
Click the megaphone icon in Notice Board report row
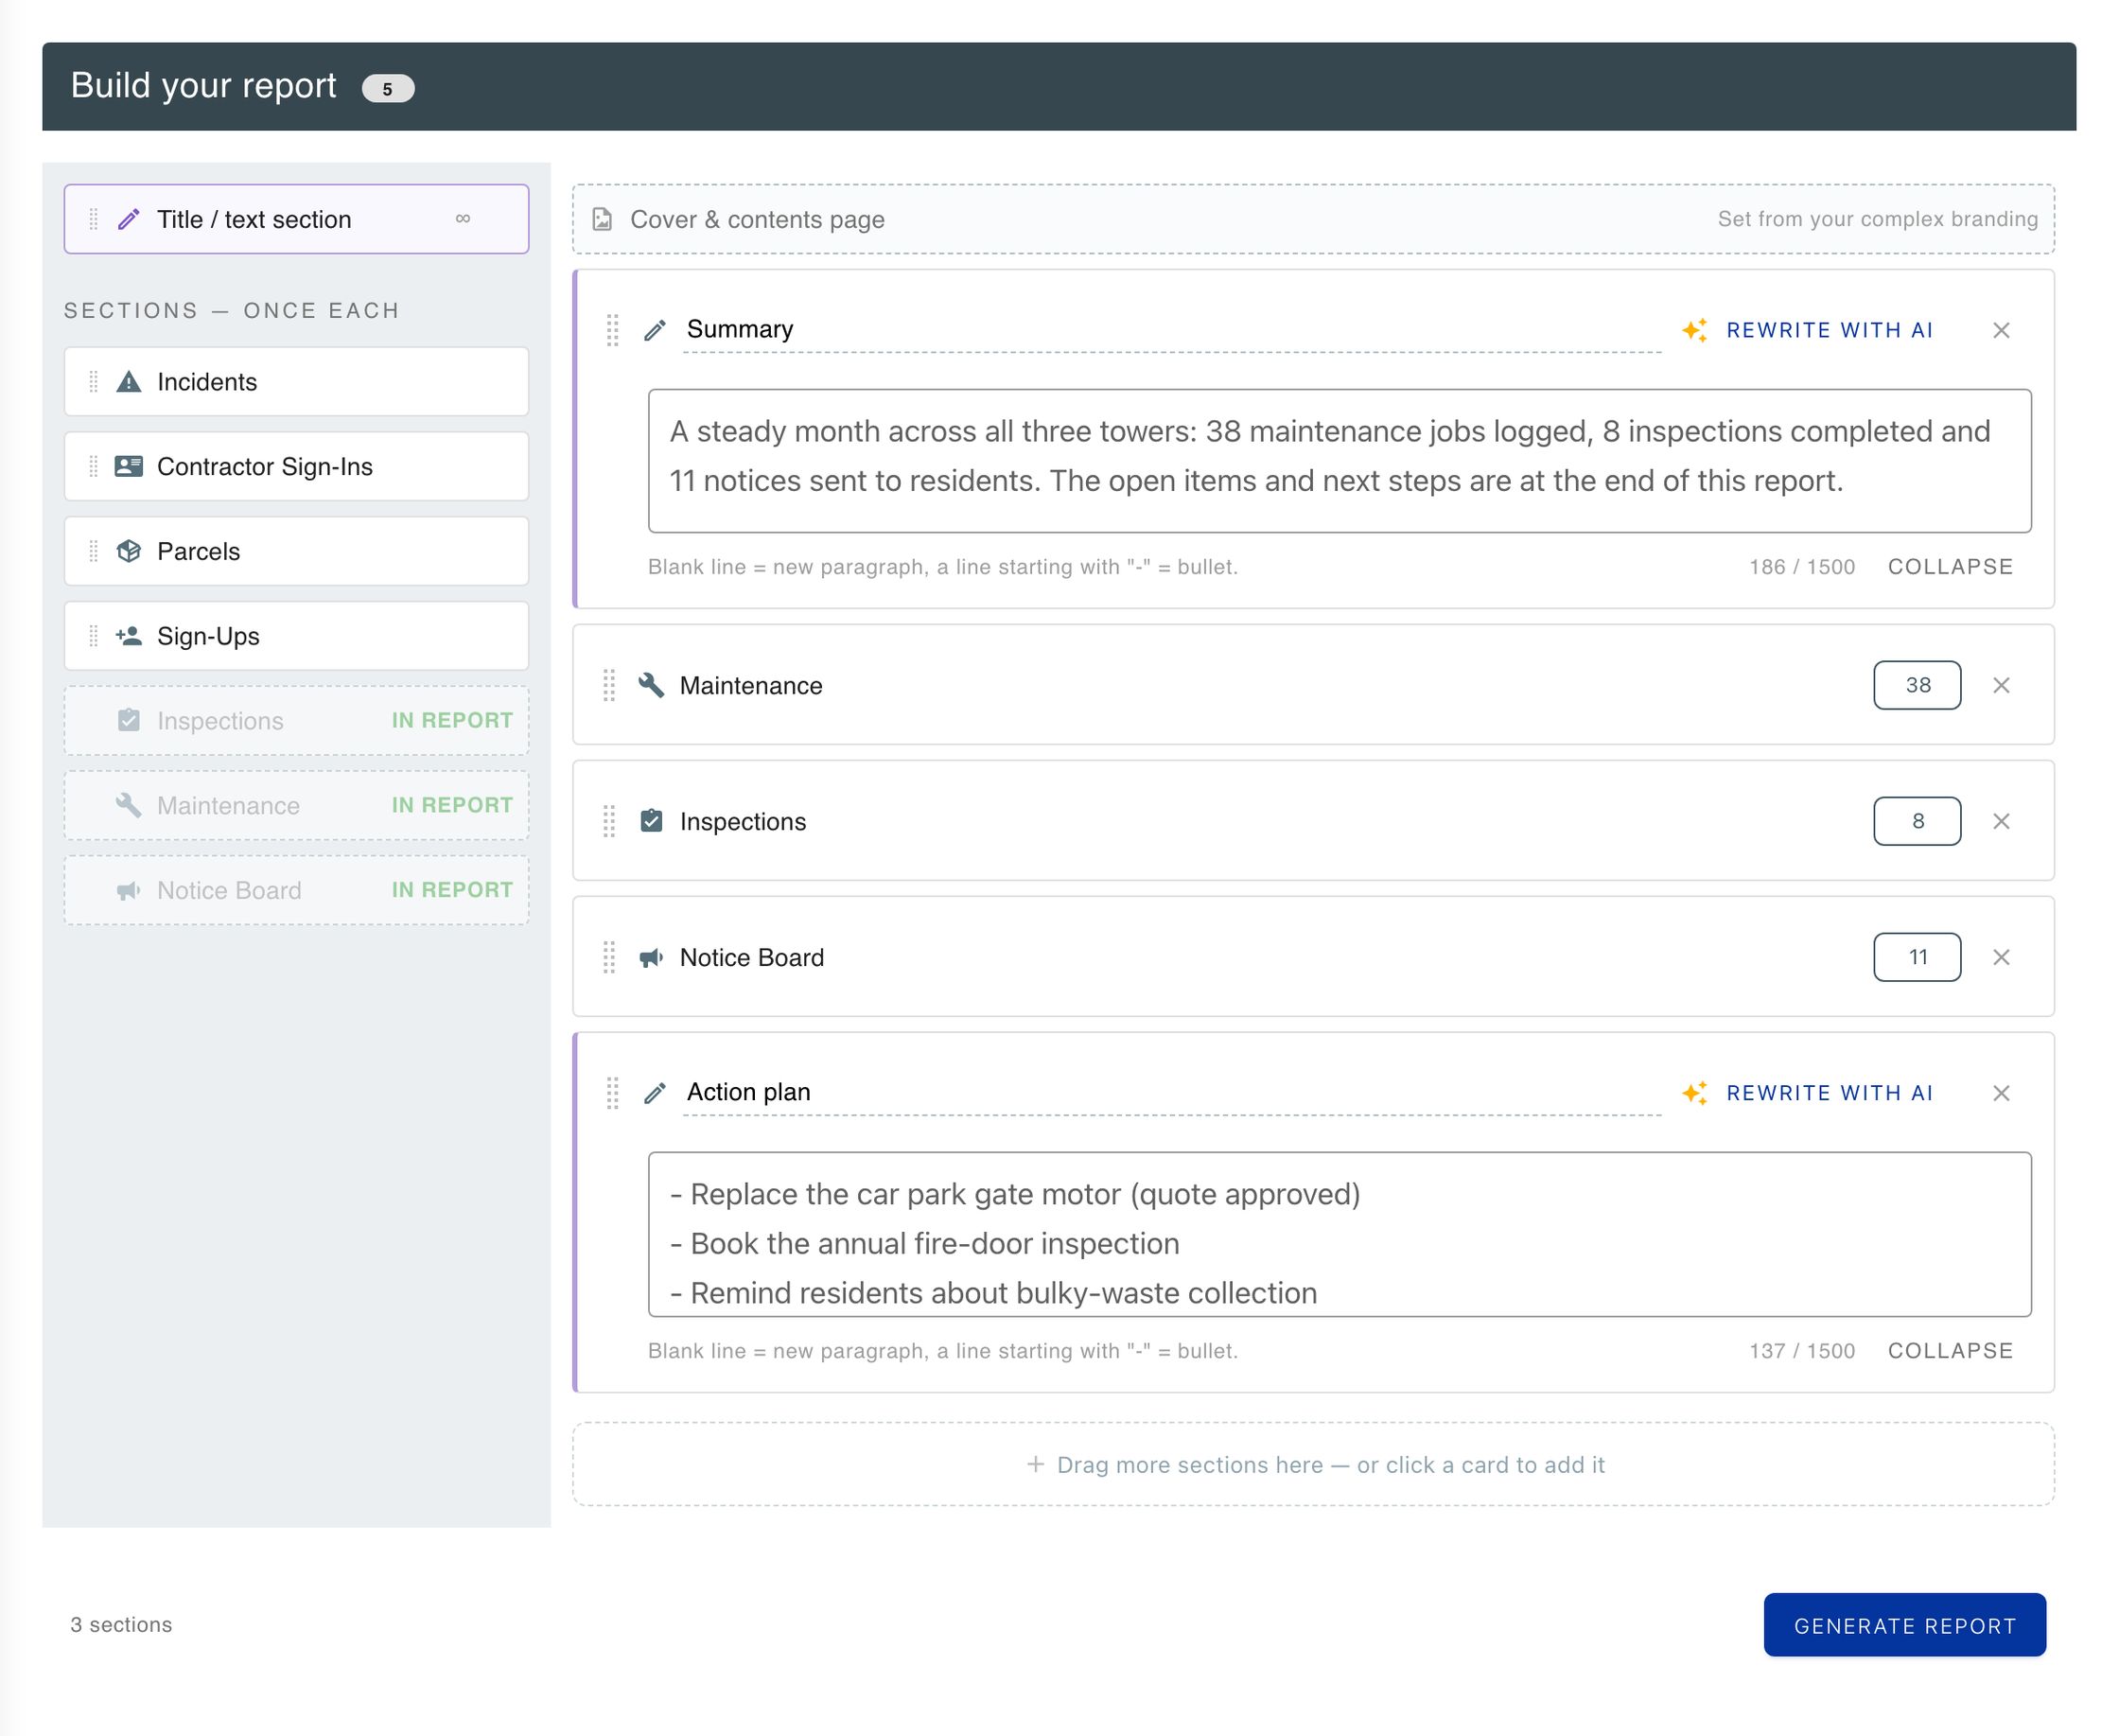(x=651, y=957)
